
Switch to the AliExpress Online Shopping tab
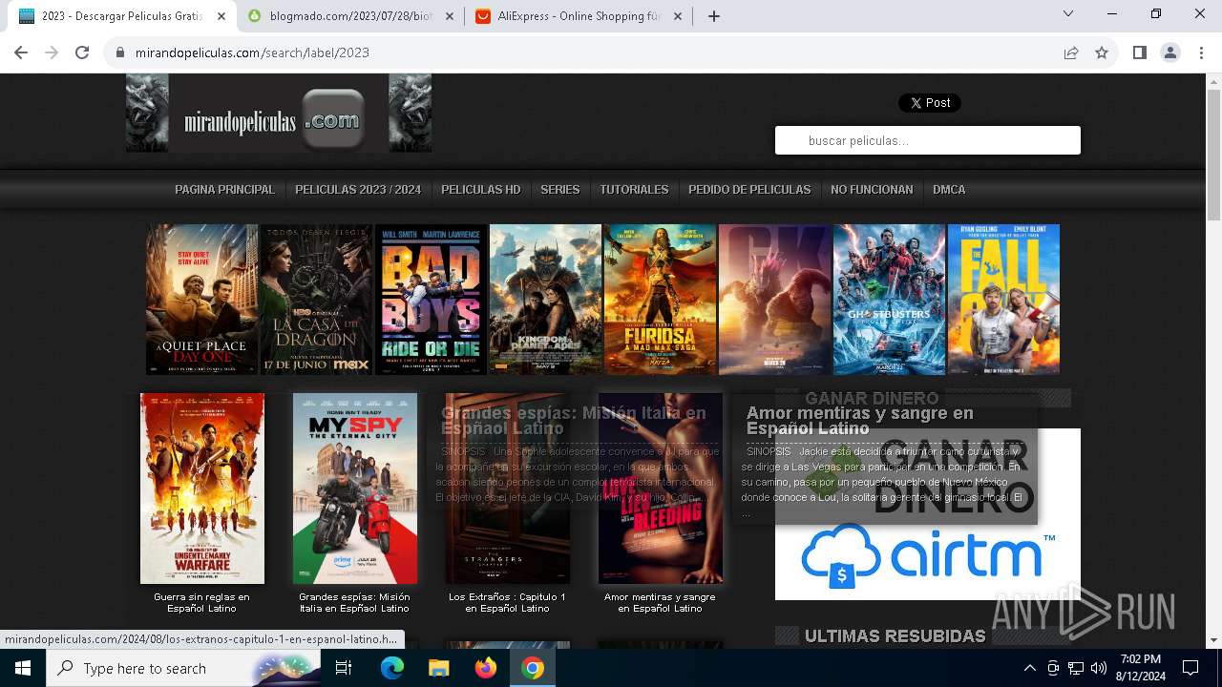click(580, 16)
